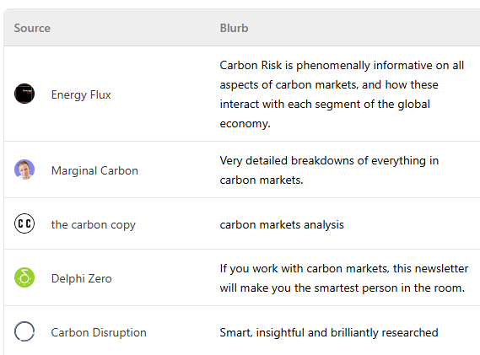Open the Marginal Carbon author avatar

[x=24, y=169]
